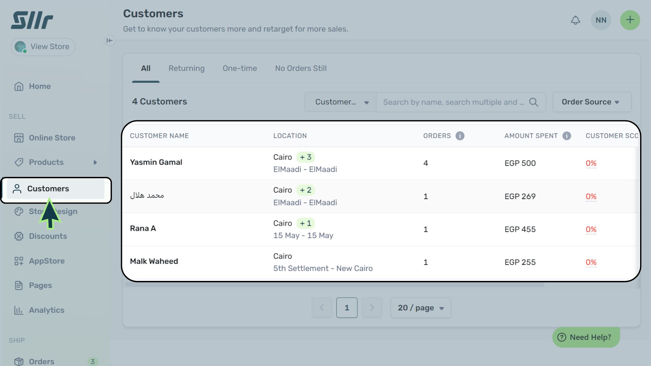The image size is (651, 366).
Task: Click the Amount Spent info icon
Action: click(567, 136)
